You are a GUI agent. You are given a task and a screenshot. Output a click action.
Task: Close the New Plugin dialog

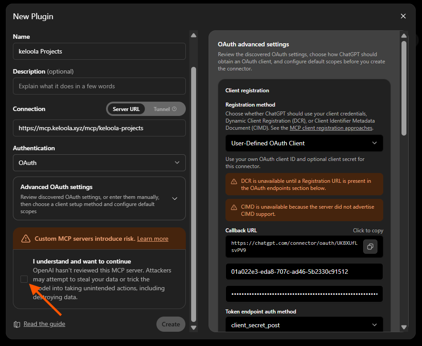click(x=403, y=16)
